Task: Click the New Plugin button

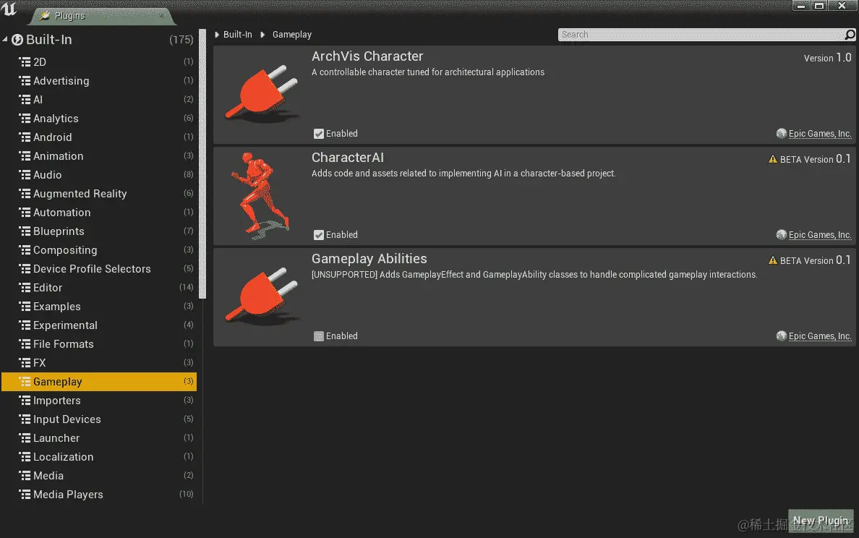Action: [x=820, y=521]
